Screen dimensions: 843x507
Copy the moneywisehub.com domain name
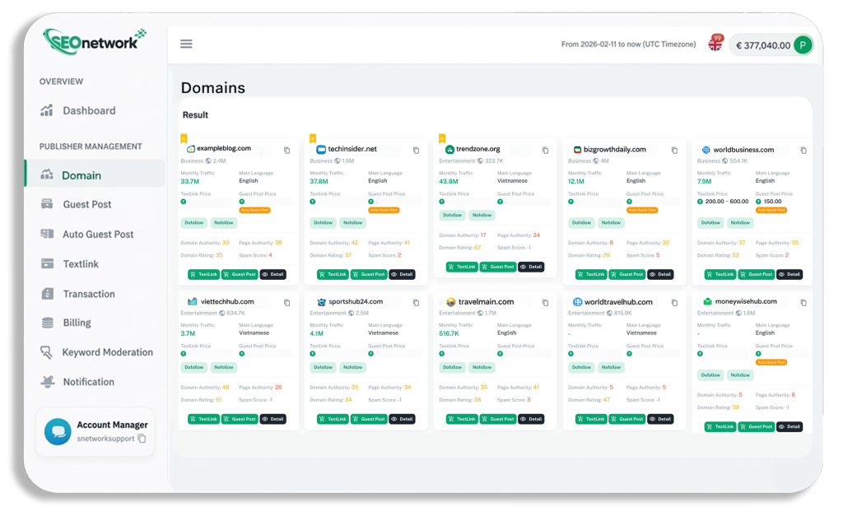point(803,302)
